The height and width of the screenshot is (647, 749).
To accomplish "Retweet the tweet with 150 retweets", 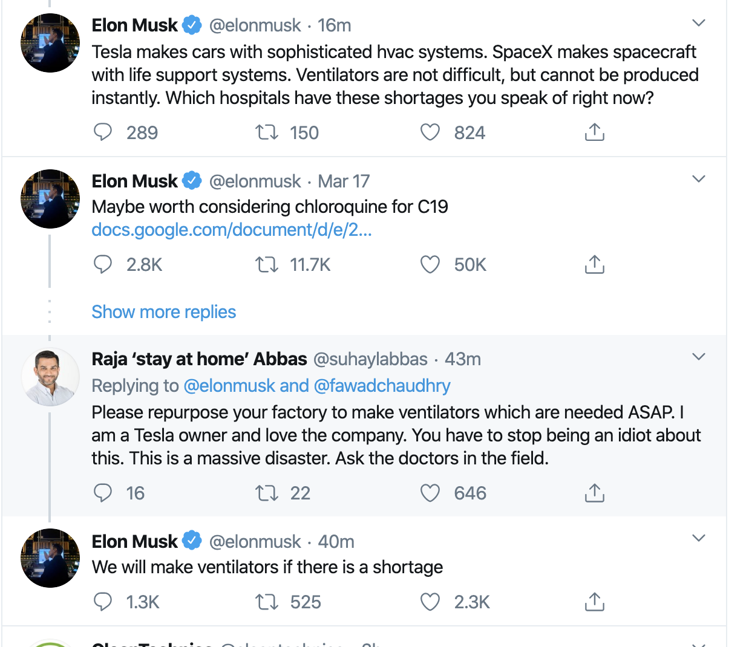I will coord(266,132).
